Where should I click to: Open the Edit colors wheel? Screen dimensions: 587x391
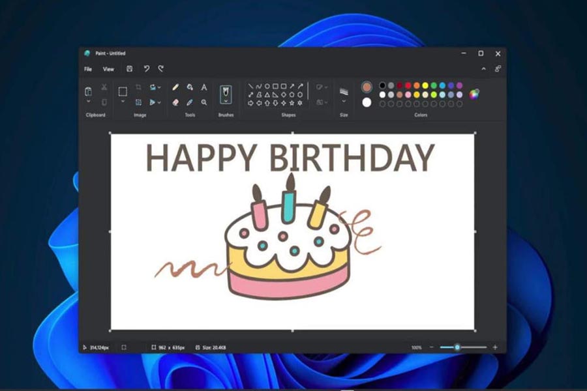(474, 94)
